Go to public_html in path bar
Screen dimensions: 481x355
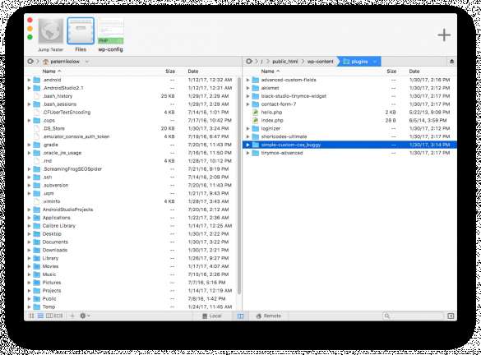coord(285,62)
